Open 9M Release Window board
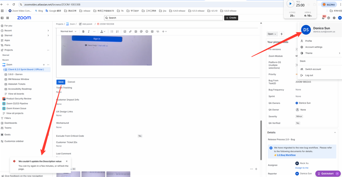342x177 pixels. (x=18, y=79)
